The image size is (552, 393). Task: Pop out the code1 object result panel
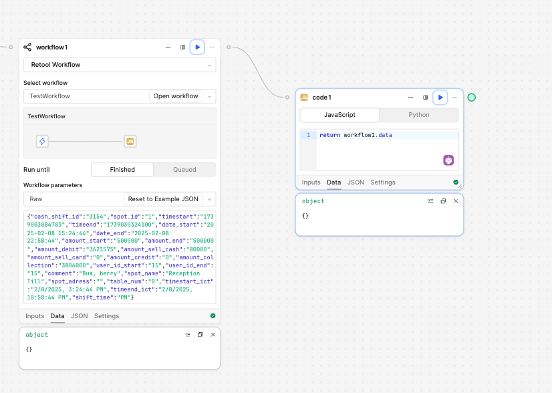(443, 201)
